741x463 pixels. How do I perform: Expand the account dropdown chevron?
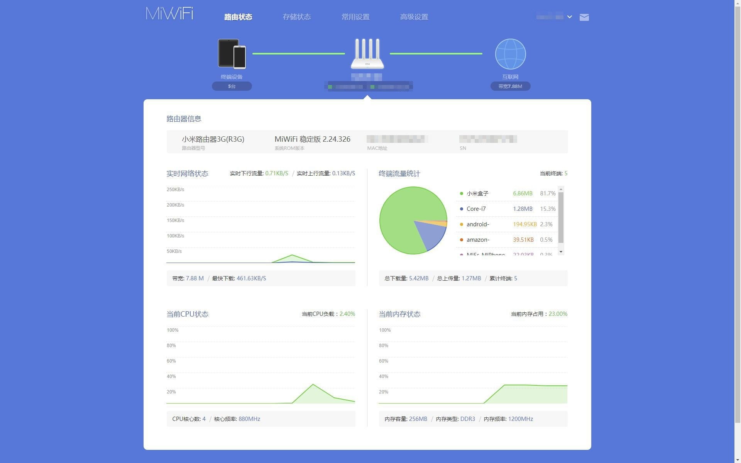tap(569, 17)
